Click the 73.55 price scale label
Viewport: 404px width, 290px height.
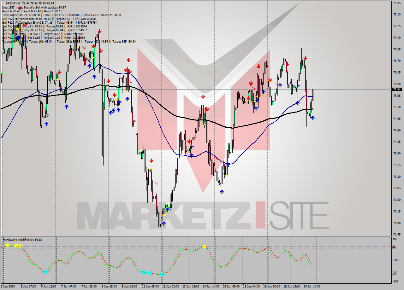click(x=397, y=165)
